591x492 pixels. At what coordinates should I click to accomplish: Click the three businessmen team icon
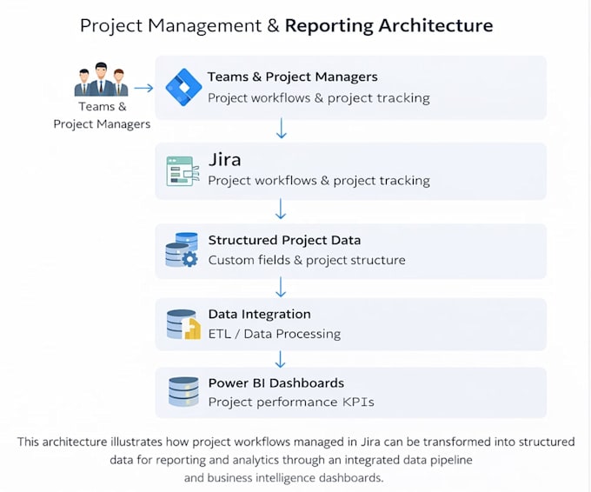point(101,79)
